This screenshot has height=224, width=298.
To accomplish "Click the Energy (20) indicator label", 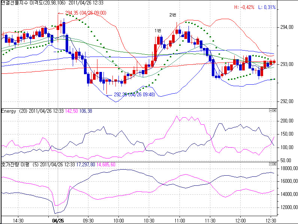I will [x=15, y=111].
